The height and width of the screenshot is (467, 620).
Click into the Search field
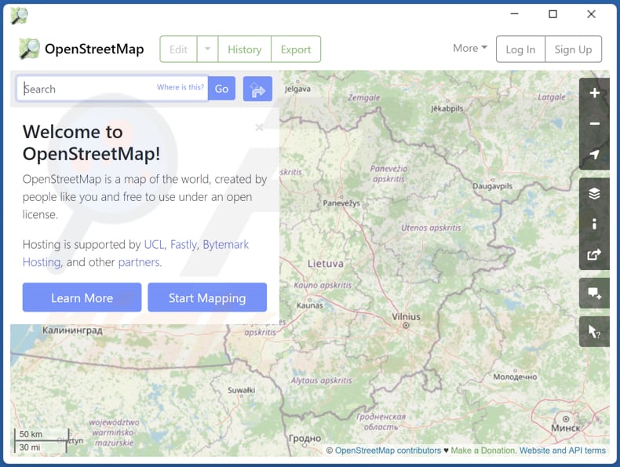tap(86, 89)
